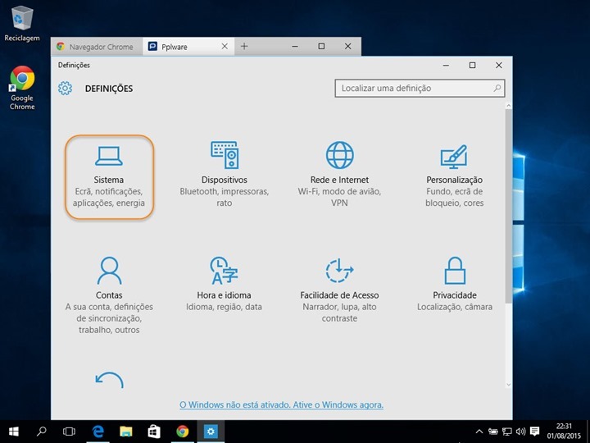
Task: Open the partially visible update settings icon
Action: [x=109, y=380]
